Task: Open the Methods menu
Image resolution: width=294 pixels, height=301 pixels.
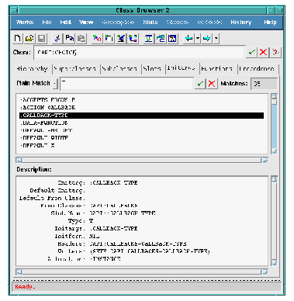Action: 209,22
